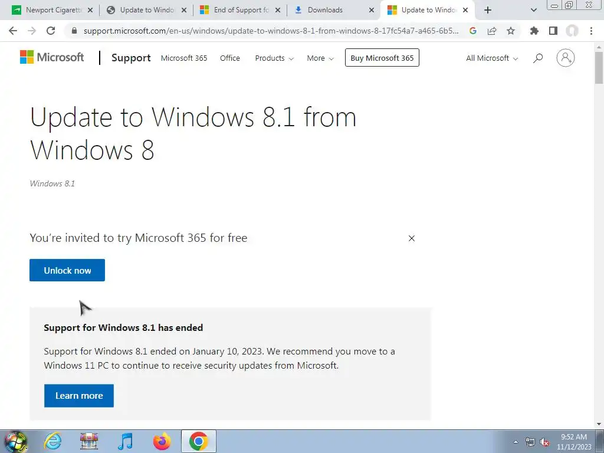Close the Downloads tab
The width and height of the screenshot is (604, 453).
coord(372,10)
